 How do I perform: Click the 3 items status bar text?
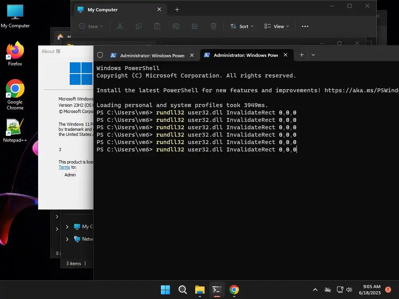pos(74,264)
